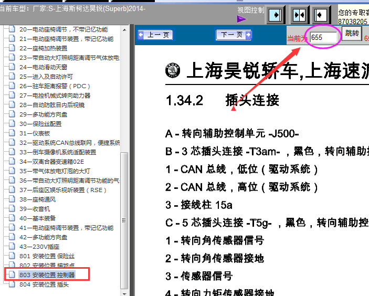Open tree item 20—电动座椅调节，不带记忆功能
Screen dimensions: 369x296
(64, 29)
